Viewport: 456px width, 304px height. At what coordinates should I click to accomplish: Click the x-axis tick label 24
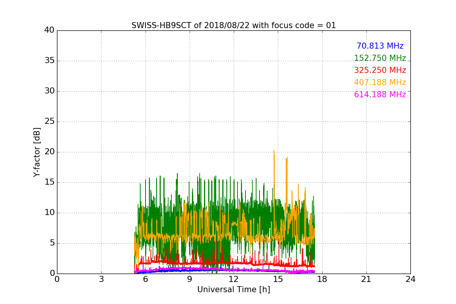pos(410,279)
